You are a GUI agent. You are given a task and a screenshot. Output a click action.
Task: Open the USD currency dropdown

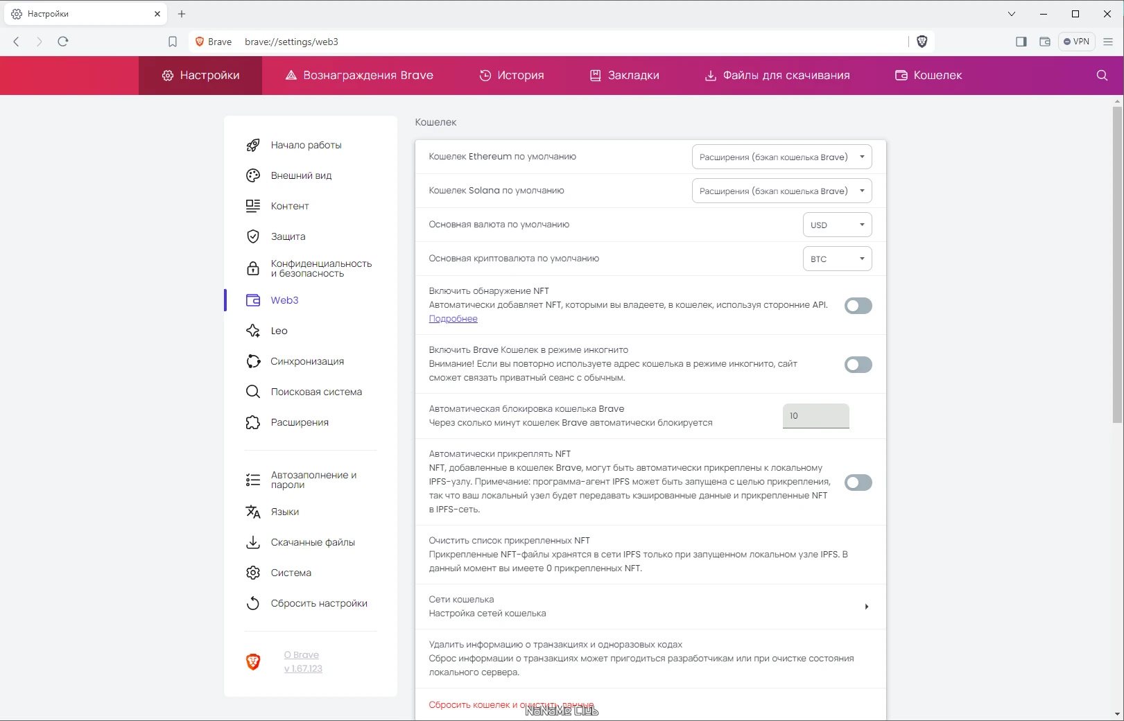click(x=837, y=225)
